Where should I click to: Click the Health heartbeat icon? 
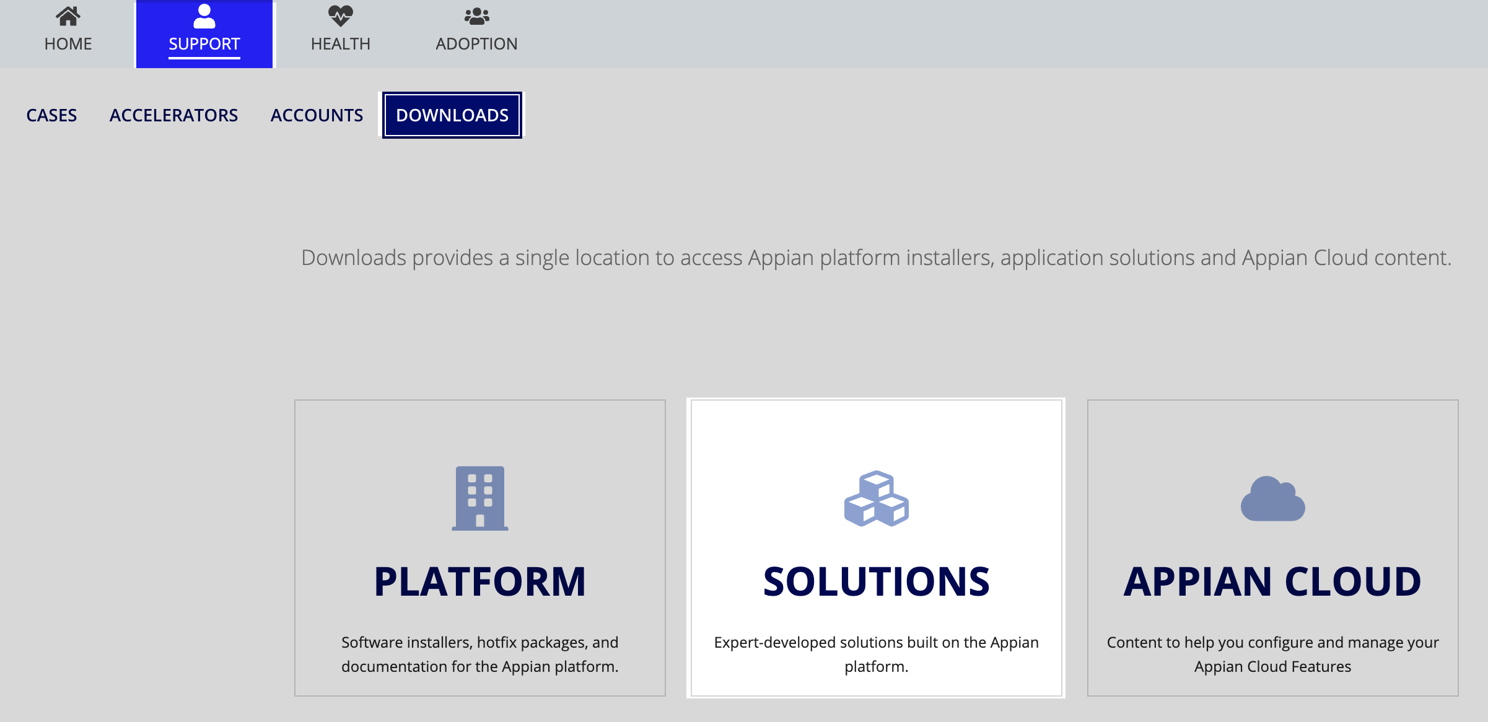click(341, 16)
